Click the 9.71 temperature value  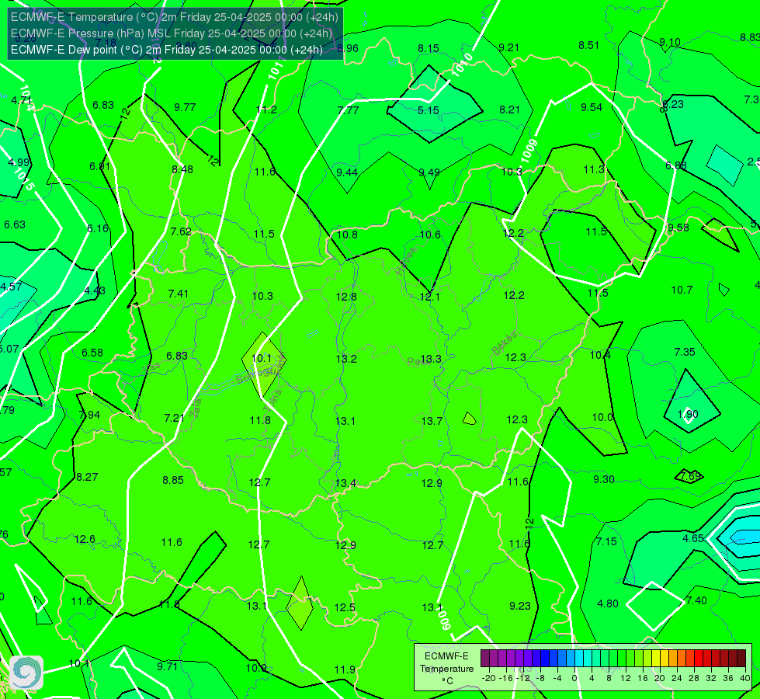(x=168, y=666)
